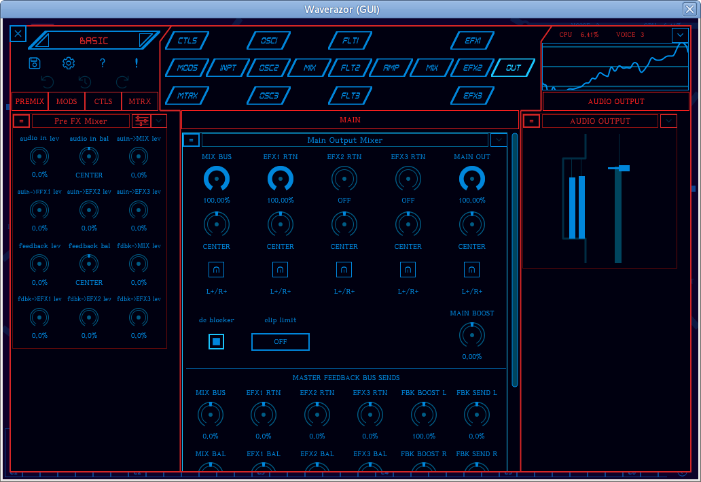Toggle the EFX3 RTN L+/R+ phase button
Image resolution: width=701 pixels, height=482 pixels.
[x=408, y=270]
